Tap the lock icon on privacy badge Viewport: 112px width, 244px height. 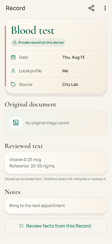15,42
